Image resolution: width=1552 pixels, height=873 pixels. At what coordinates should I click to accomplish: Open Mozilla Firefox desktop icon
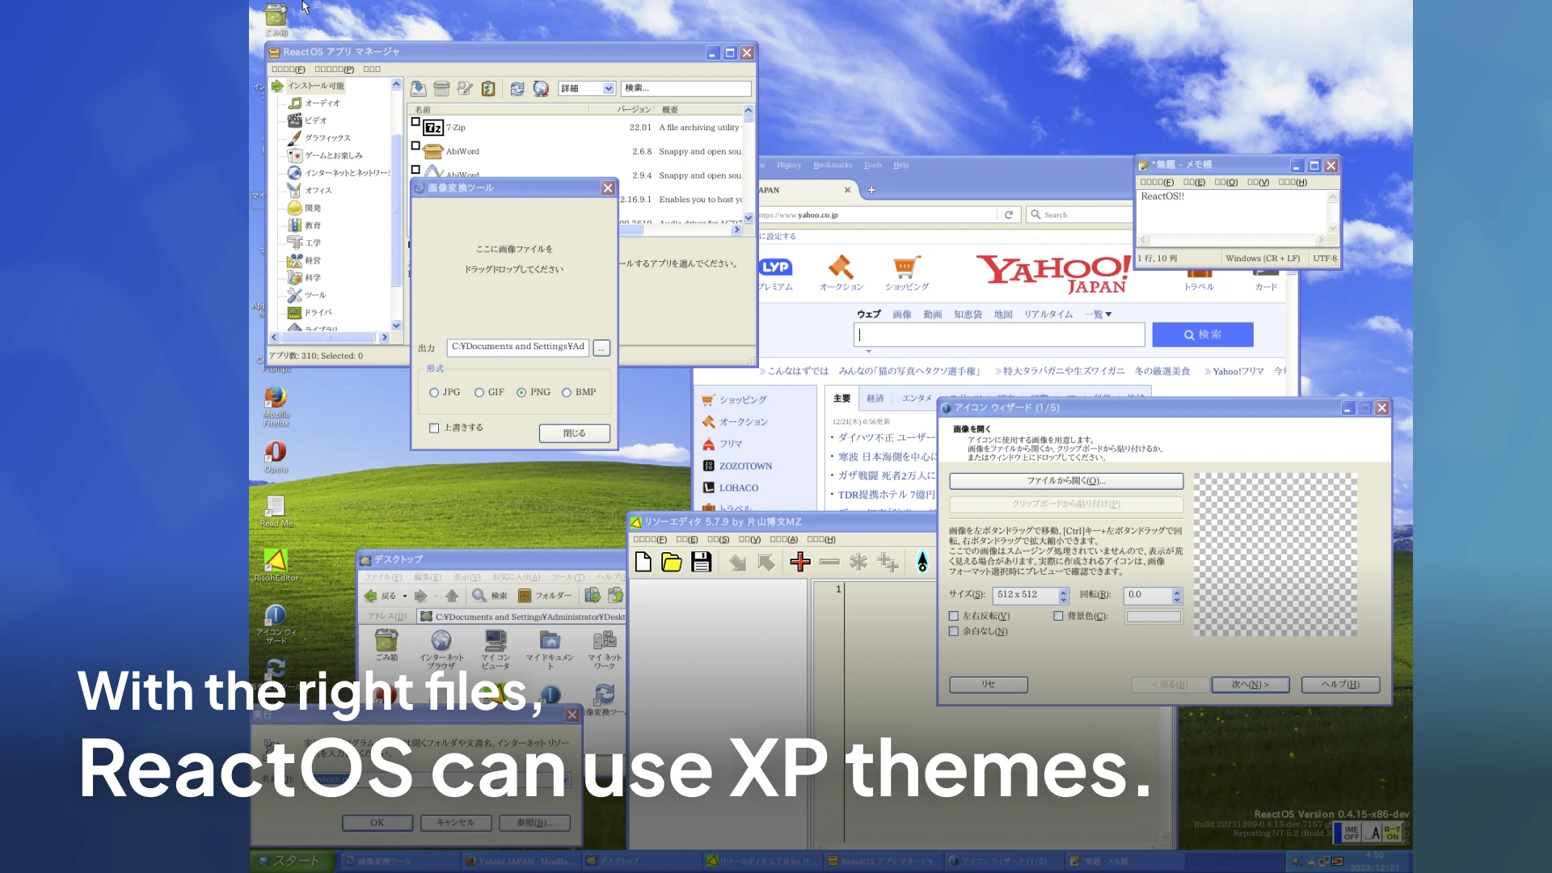tap(276, 398)
